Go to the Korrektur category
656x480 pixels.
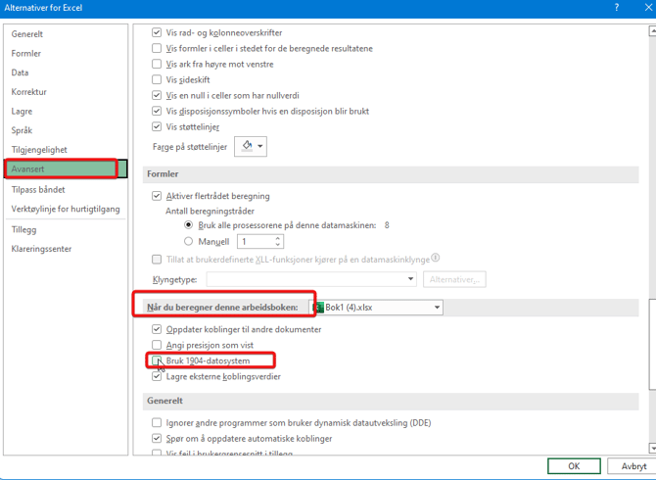pos(28,92)
